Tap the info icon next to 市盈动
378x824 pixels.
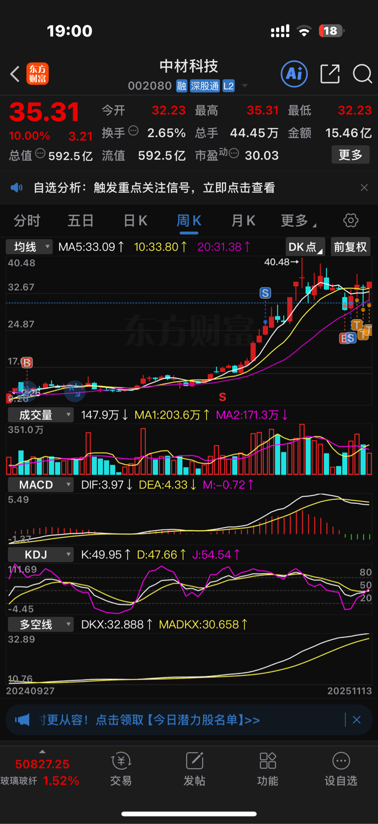click(234, 153)
